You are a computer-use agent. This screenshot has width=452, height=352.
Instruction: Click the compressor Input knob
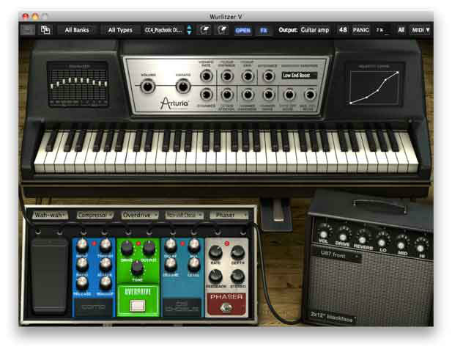click(82, 245)
